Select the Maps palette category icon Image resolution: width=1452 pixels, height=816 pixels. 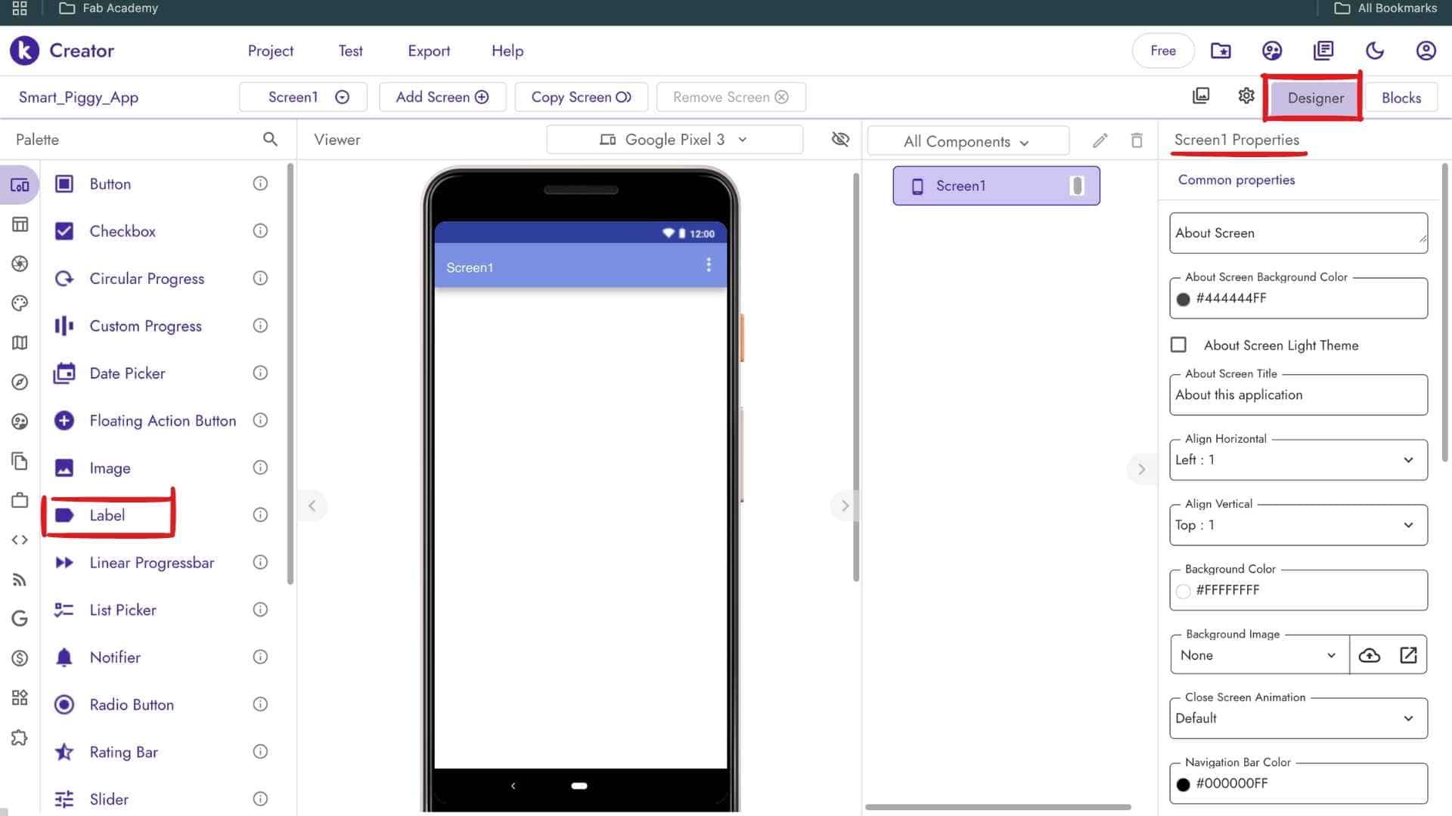click(x=20, y=343)
